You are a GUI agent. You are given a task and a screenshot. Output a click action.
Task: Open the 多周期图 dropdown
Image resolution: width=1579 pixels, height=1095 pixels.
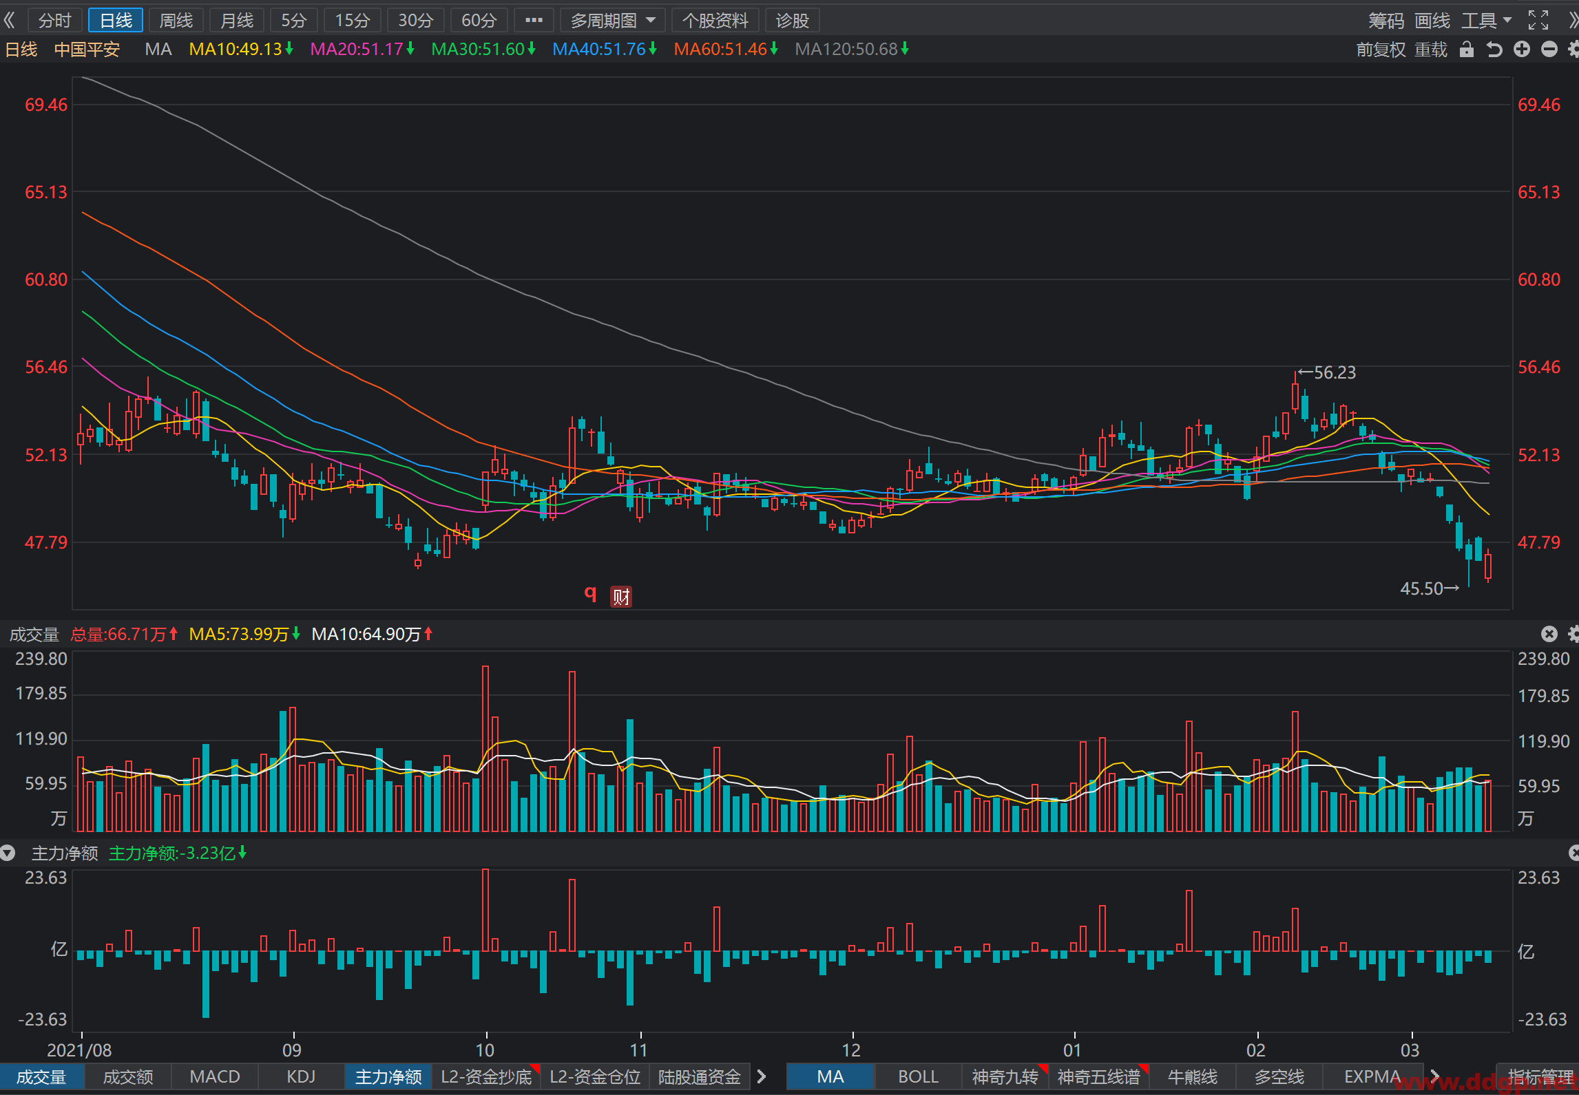click(x=612, y=21)
